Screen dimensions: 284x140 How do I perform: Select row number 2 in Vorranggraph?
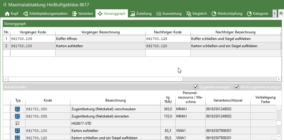point(7,46)
